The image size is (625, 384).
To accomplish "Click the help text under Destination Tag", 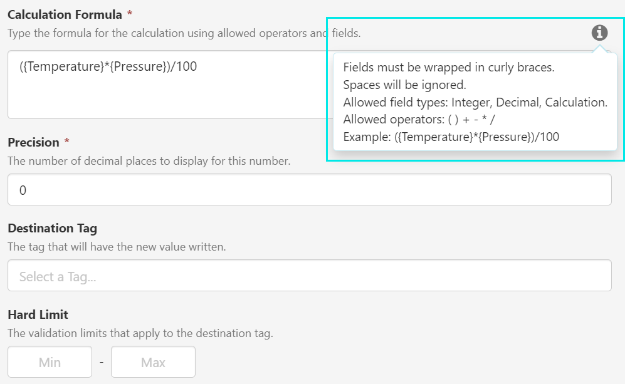I will pyautogui.click(x=117, y=247).
